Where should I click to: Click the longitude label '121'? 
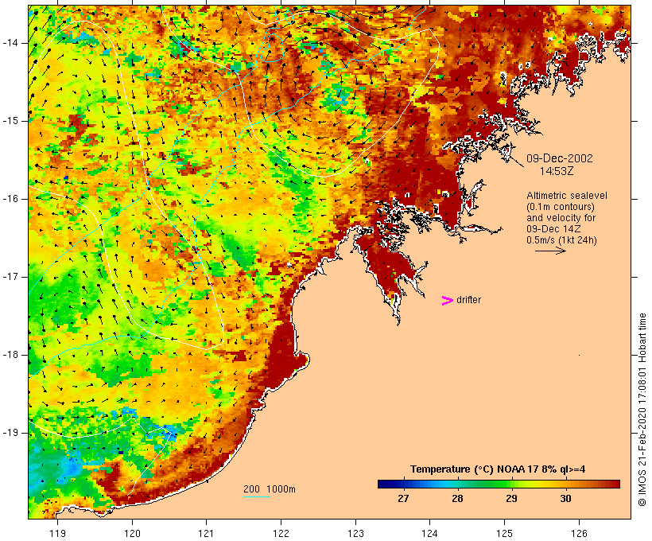pyautogui.click(x=206, y=533)
